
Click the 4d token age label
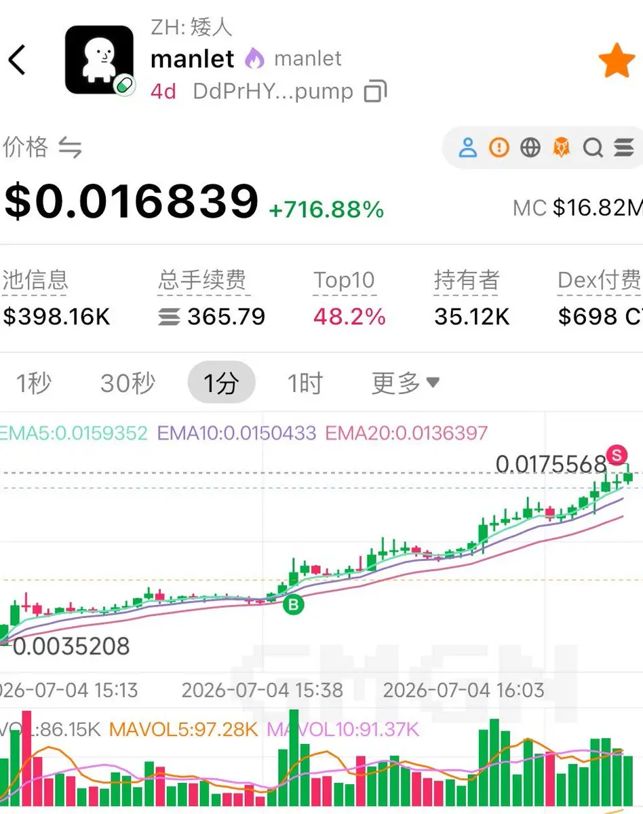click(x=163, y=92)
